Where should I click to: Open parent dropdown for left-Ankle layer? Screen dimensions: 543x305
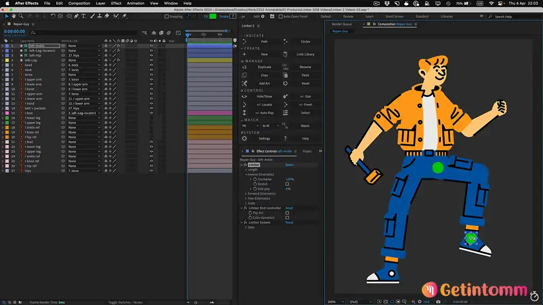tap(84, 46)
